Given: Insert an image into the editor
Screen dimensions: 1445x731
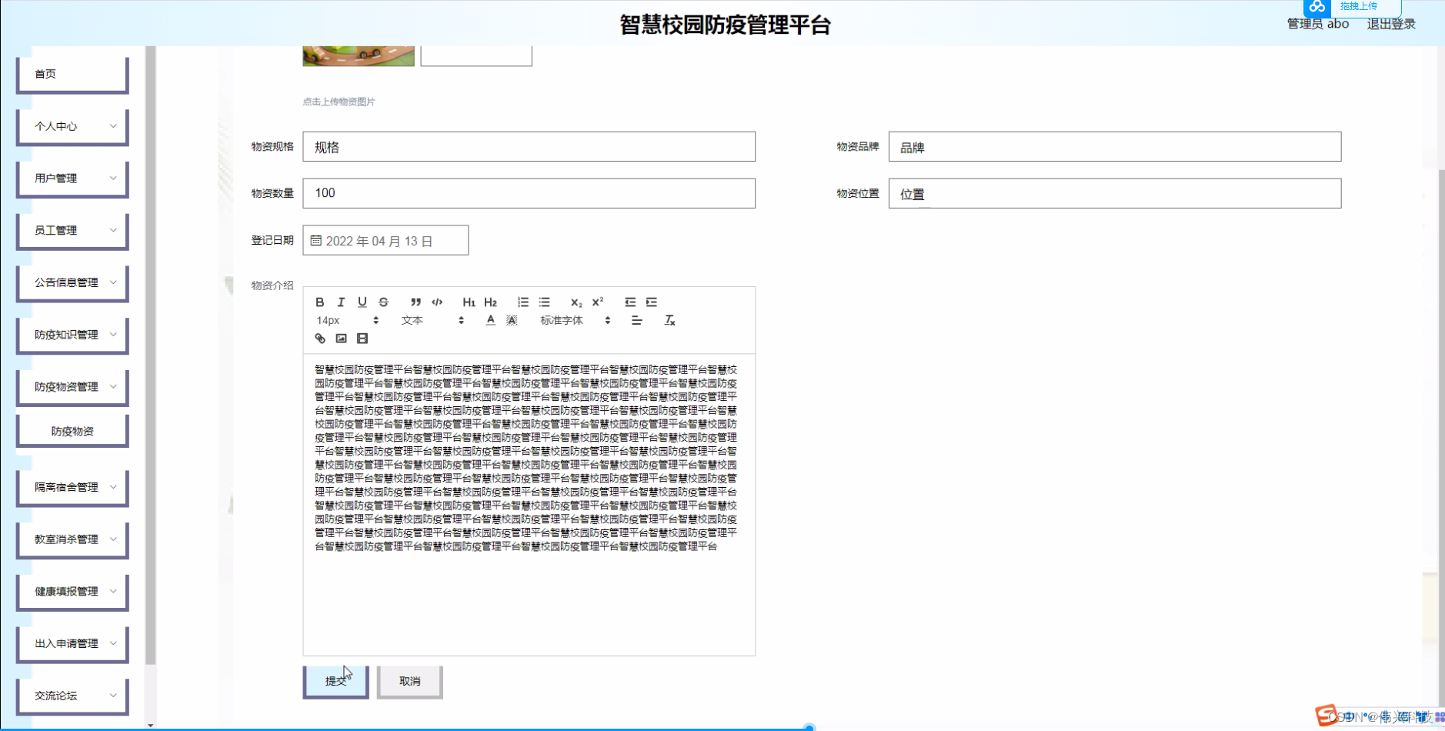Looking at the screenshot, I should [x=342, y=338].
